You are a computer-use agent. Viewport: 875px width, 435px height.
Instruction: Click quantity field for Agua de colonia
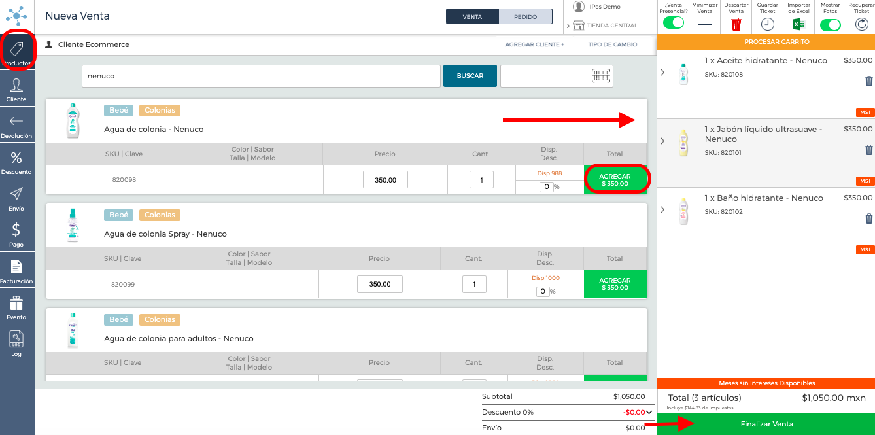point(481,180)
